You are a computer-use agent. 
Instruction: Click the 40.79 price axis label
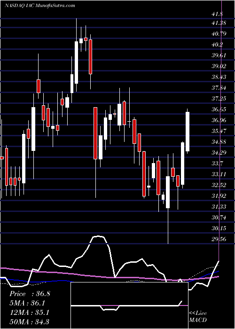[219, 34]
